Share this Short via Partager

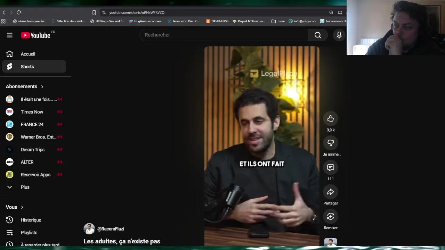[x=331, y=192]
